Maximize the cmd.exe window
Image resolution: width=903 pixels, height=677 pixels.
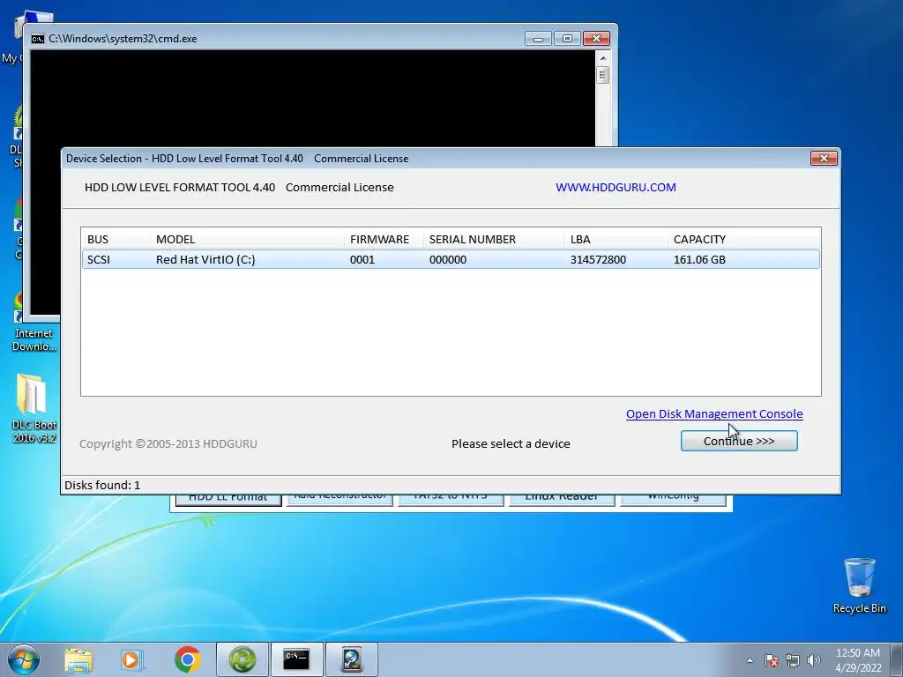tap(567, 39)
